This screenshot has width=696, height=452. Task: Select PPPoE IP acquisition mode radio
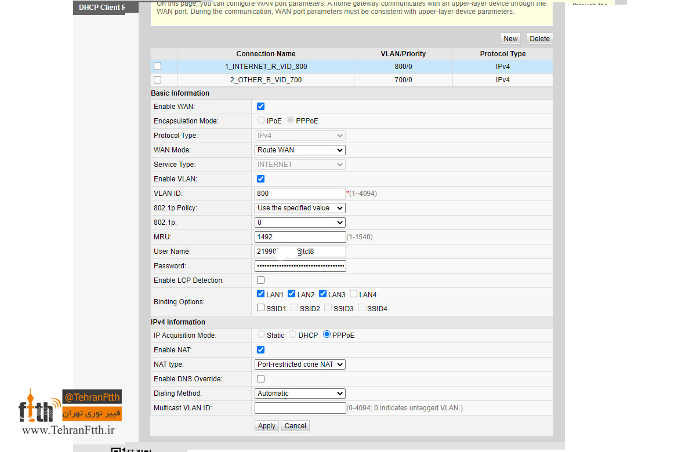pos(327,334)
